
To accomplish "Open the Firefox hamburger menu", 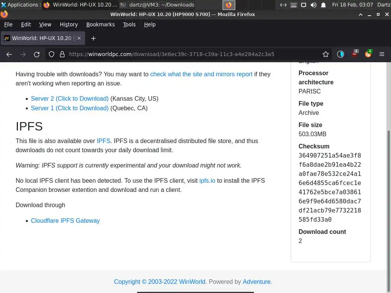I will pos(382,54).
